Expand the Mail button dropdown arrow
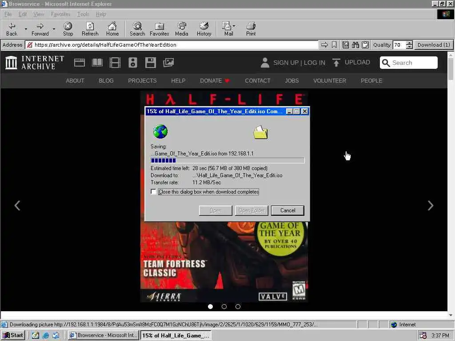The image size is (455, 341). (x=234, y=26)
